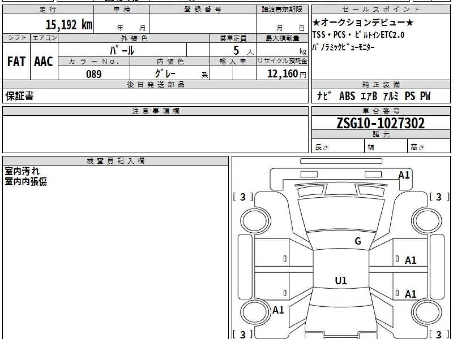Select the ★オークションデビュー★ line

[x=363, y=23]
